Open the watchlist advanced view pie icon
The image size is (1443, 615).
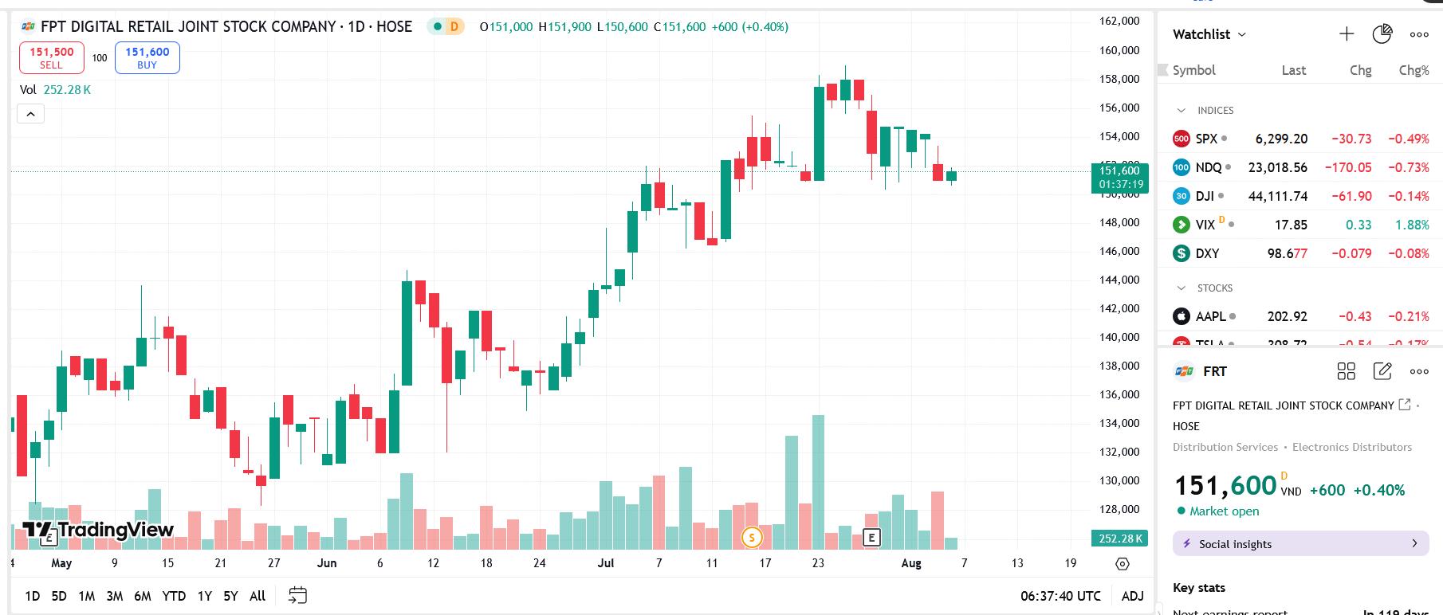click(x=1382, y=33)
